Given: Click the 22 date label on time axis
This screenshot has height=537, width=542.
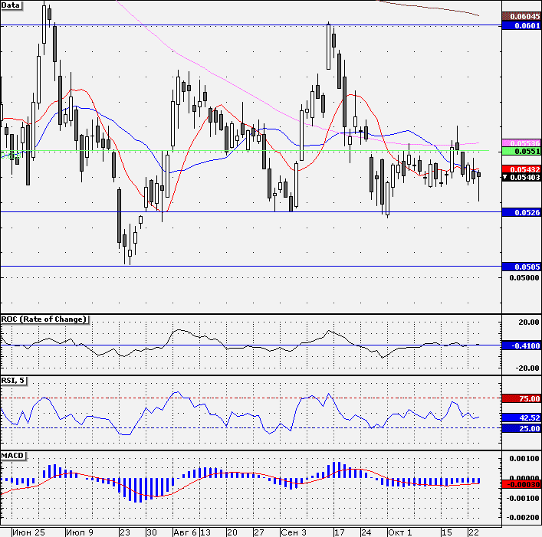Looking at the screenshot, I should click(473, 532).
